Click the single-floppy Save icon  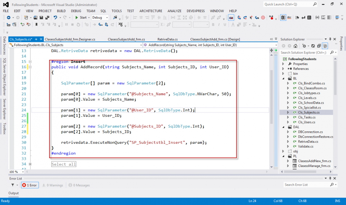pos(41,18)
